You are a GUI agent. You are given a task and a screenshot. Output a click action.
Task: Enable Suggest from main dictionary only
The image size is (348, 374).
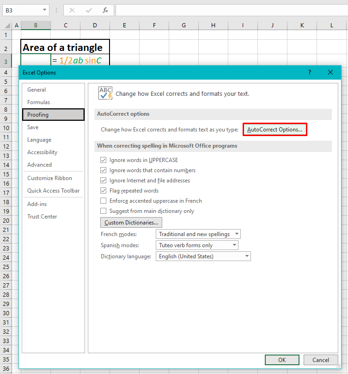[x=103, y=211]
